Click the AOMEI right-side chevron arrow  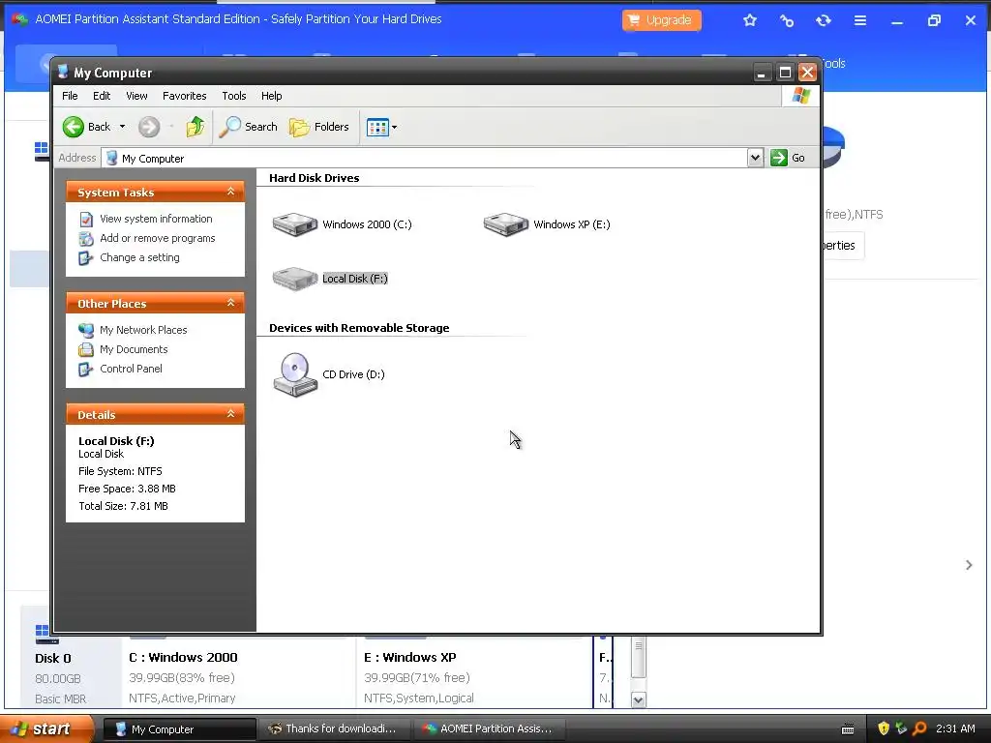click(x=969, y=565)
